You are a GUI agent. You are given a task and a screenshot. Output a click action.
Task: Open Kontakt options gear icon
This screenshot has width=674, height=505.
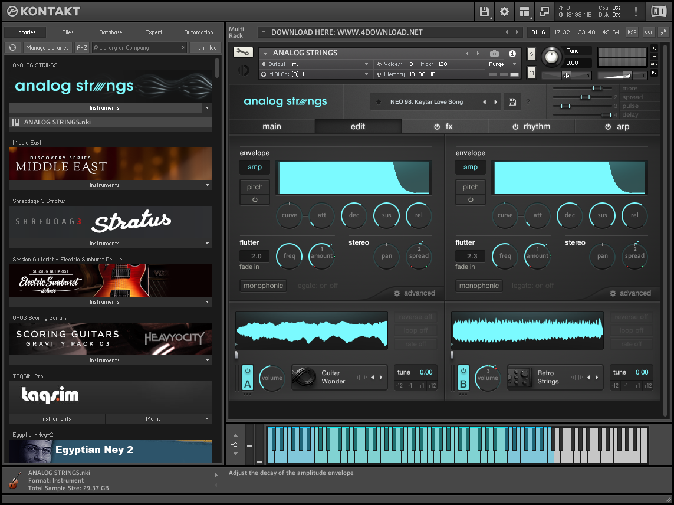(504, 12)
